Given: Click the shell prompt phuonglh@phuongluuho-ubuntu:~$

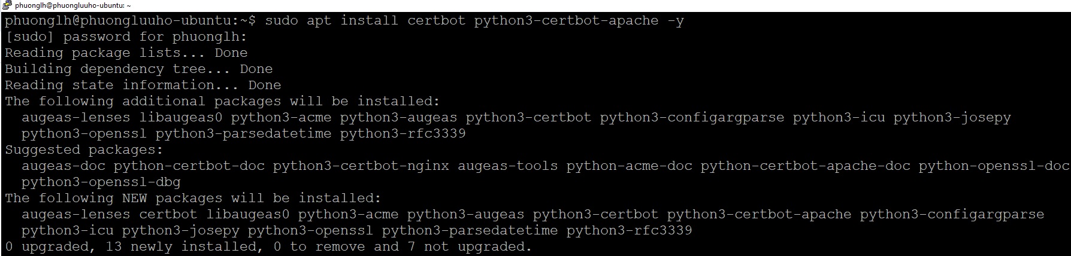Looking at the screenshot, I should coord(130,21).
